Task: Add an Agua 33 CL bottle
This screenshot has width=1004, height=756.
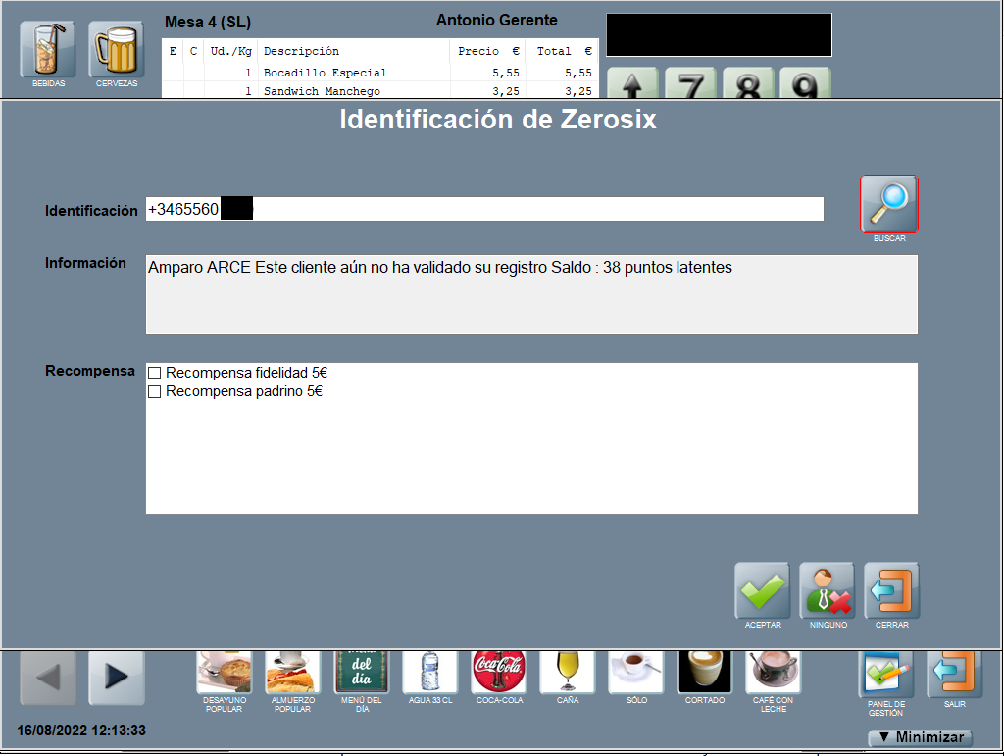Action: (x=429, y=673)
